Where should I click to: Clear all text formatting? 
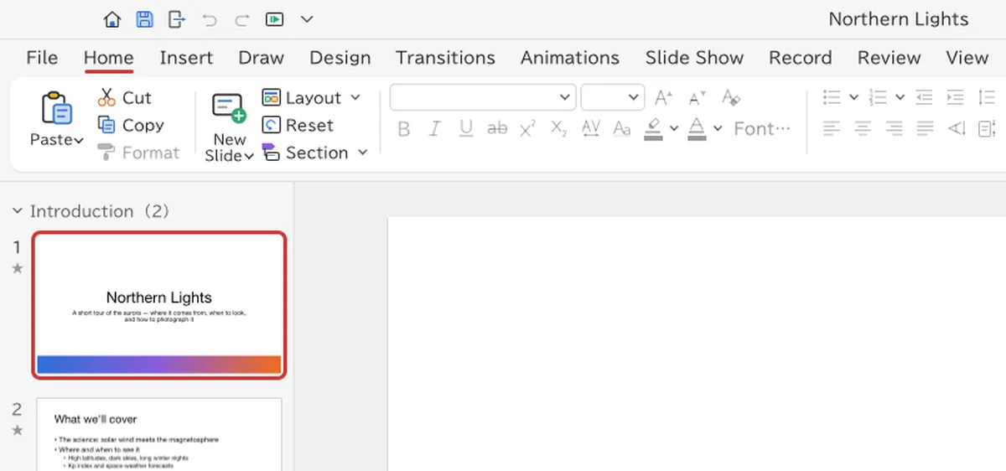tap(730, 98)
